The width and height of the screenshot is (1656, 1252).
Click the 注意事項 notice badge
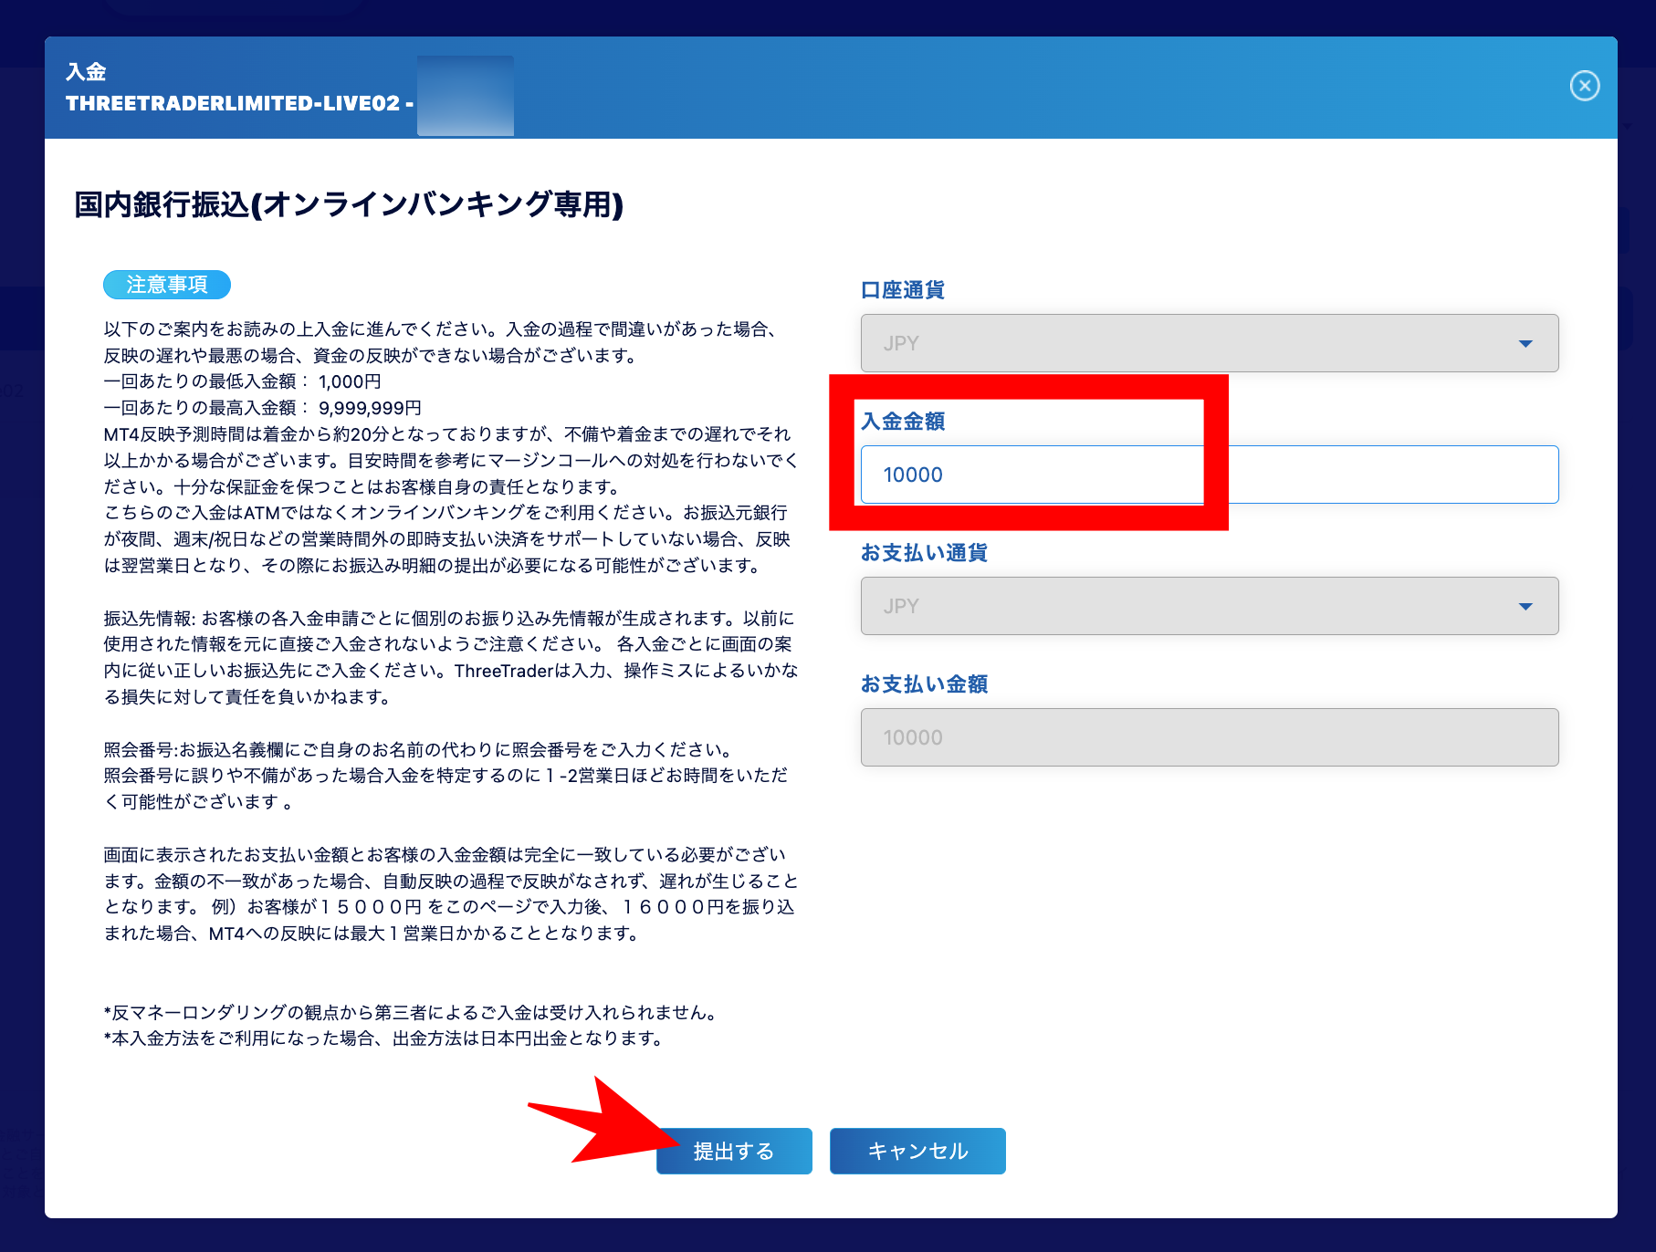tap(168, 284)
